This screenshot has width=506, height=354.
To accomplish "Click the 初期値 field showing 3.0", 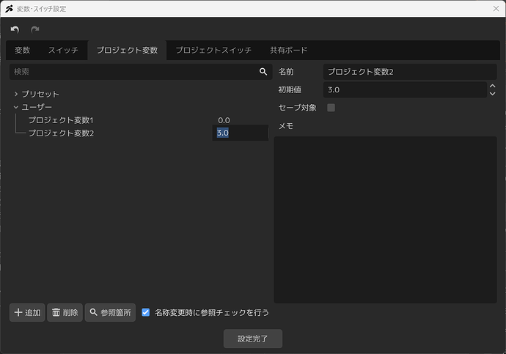I will click(405, 89).
